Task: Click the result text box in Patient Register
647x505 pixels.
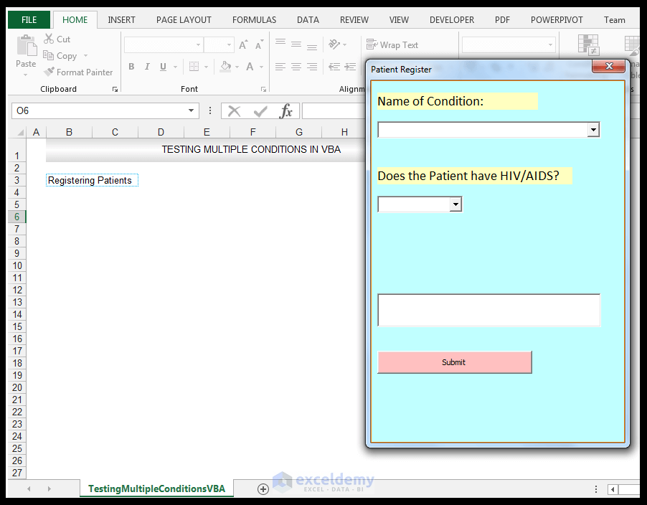Action: [489, 311]
